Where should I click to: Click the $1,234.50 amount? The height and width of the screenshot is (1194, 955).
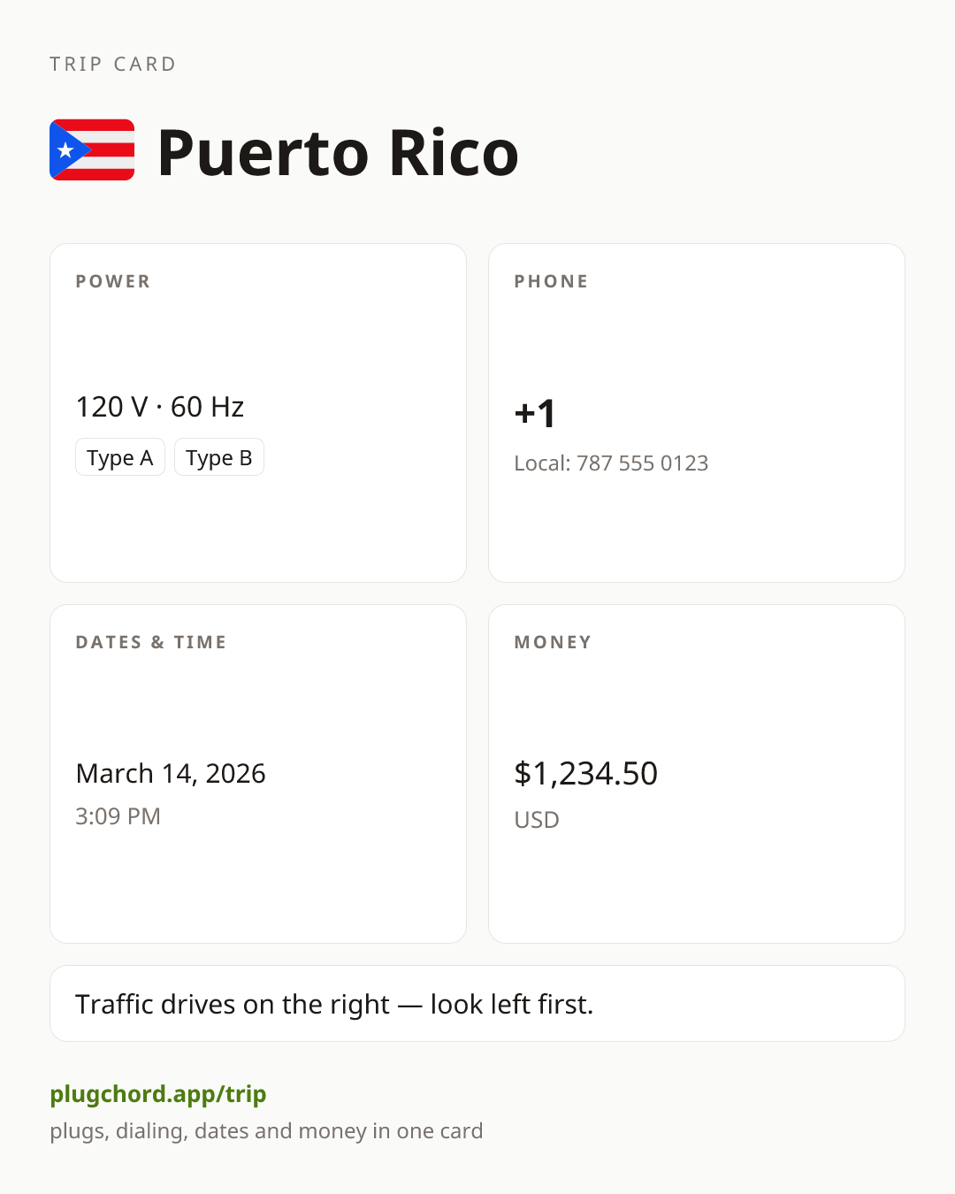(585, 773)
